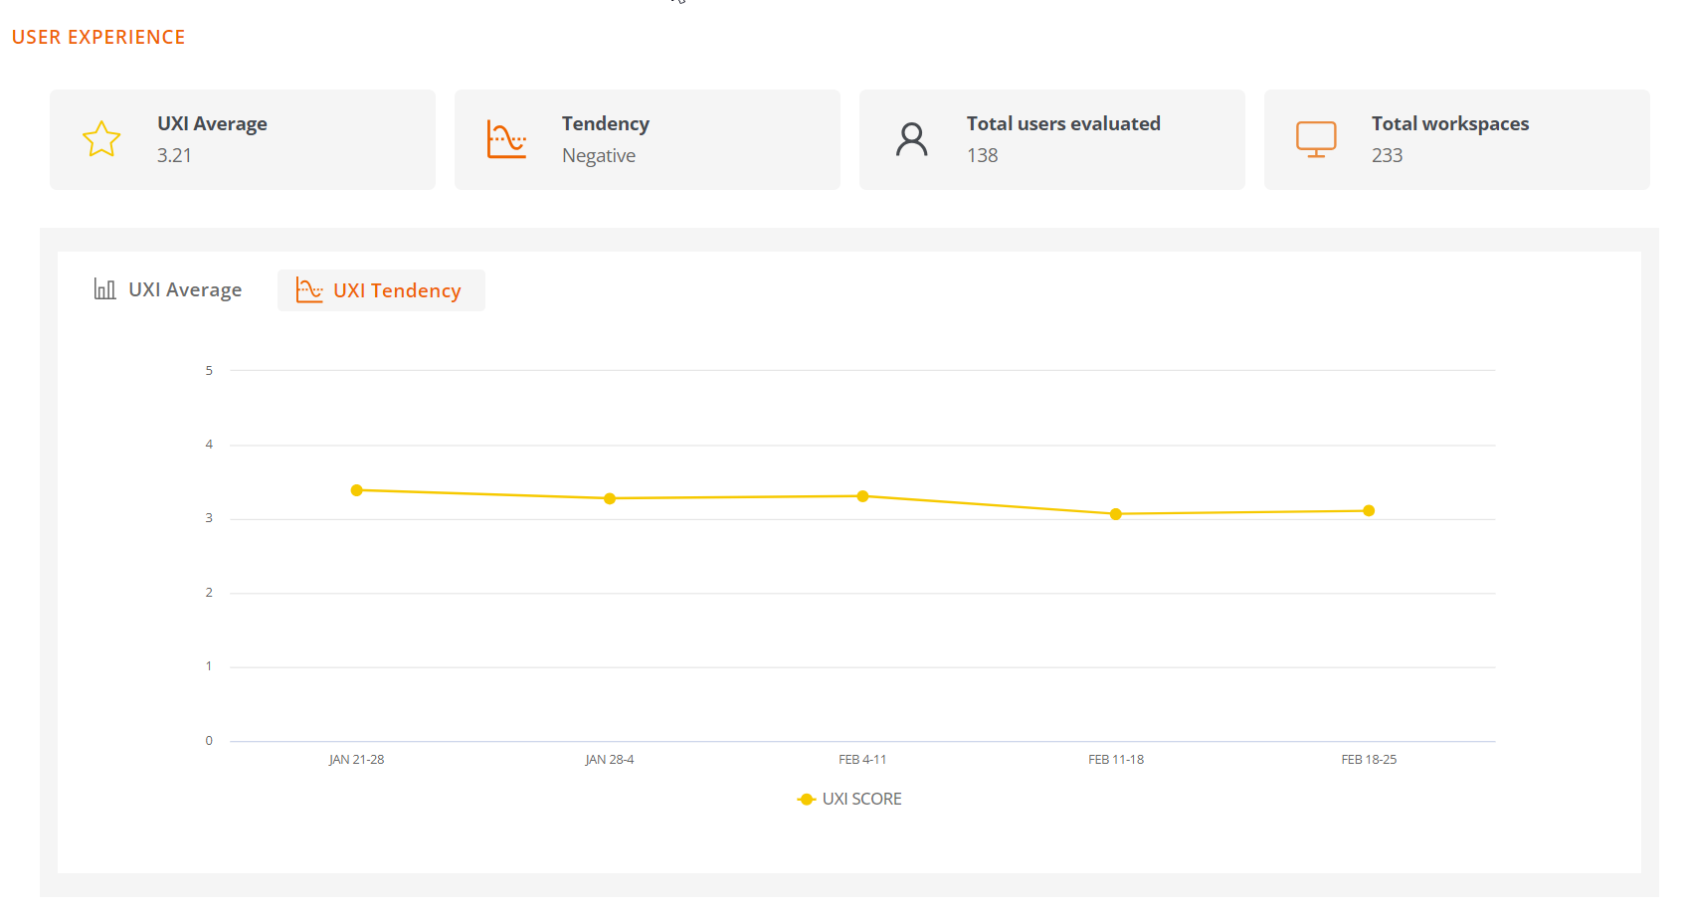This screenshot has width=1687, height=912.
Task: Click the trend chart icon in Tendency card
Action: (506, 139)
